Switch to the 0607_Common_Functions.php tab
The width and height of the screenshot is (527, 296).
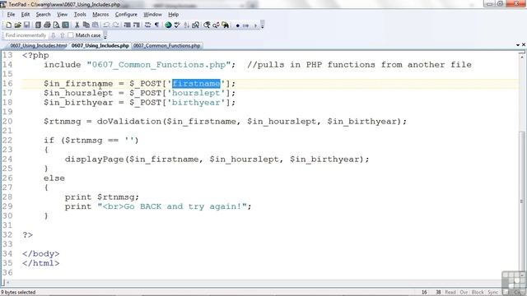[x=166, y=46]
